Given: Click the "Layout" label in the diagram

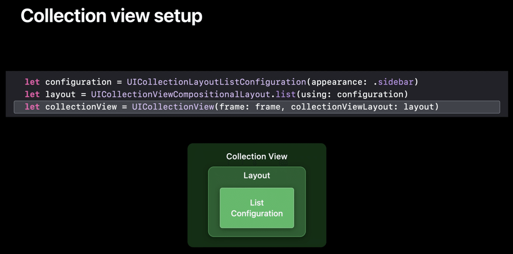Looking at the screenshot, I should click(257, 175).
